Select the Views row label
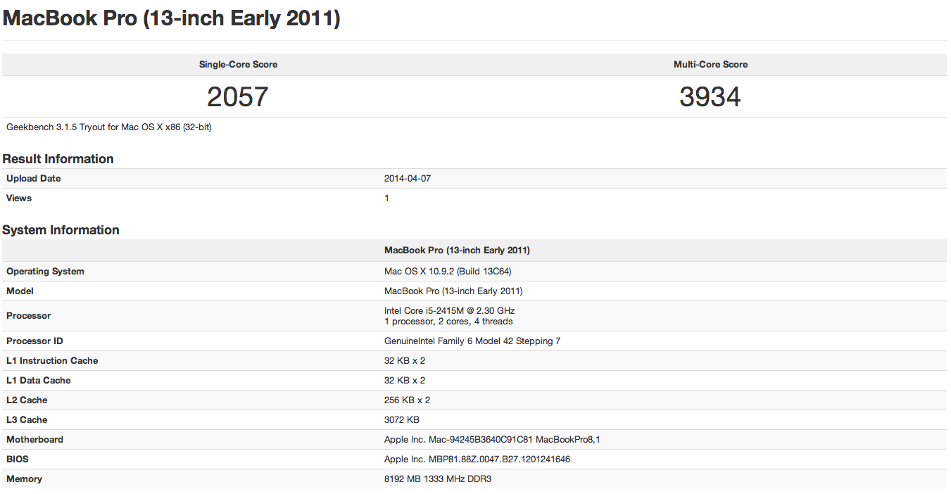The width and height of the screenshot is (951, 494). pos(19,198)
